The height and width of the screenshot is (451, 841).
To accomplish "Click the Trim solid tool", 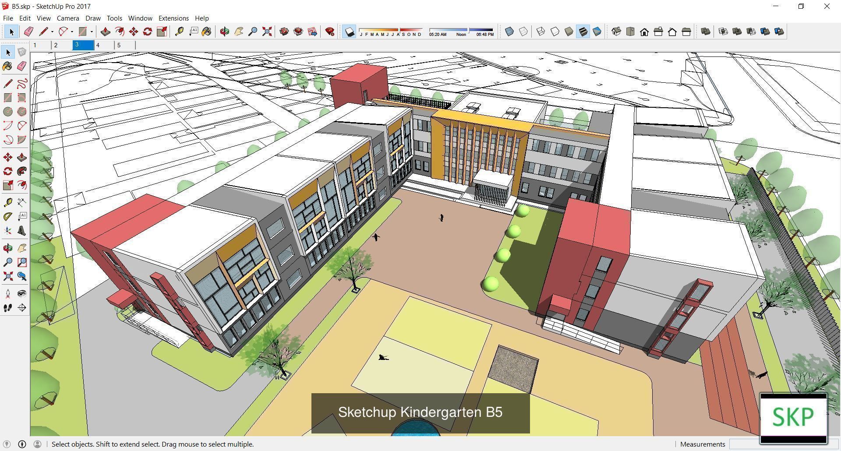I will point(765,32).
